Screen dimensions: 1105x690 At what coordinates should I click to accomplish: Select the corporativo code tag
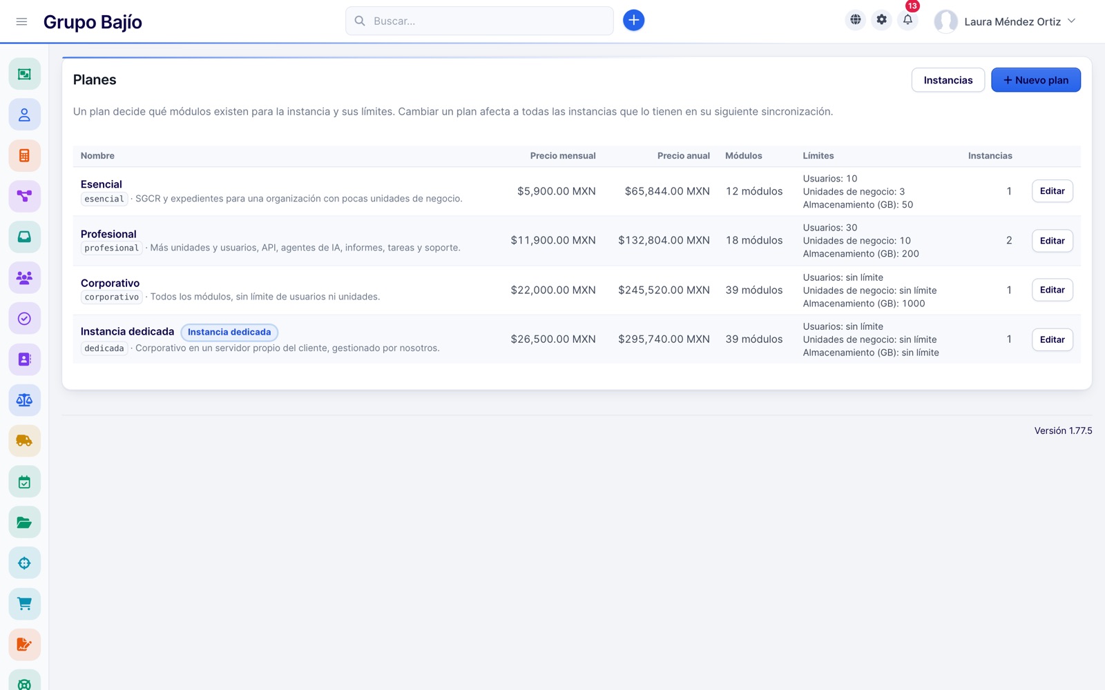[x=112, y=297]
